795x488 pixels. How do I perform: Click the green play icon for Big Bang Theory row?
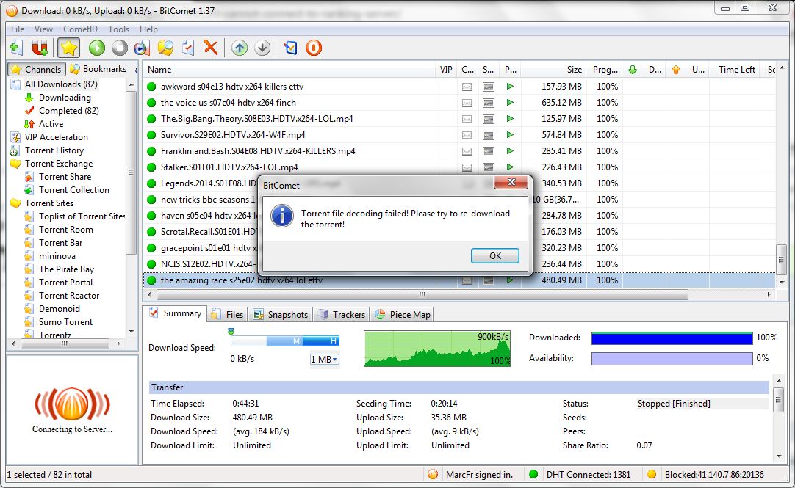pyautogui.click(x=510, y=118)
